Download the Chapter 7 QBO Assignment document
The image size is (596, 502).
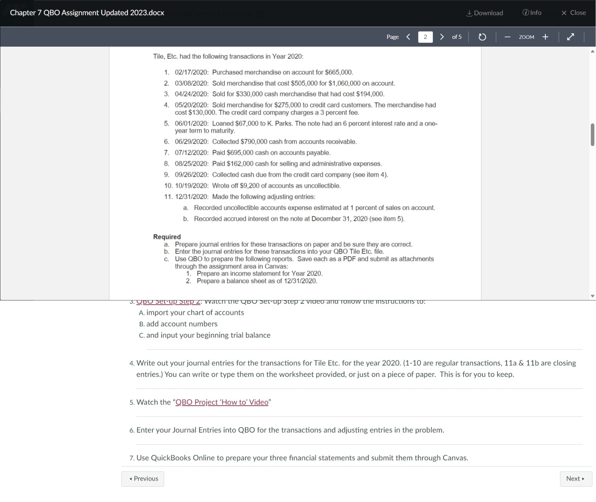coord(485,13)
